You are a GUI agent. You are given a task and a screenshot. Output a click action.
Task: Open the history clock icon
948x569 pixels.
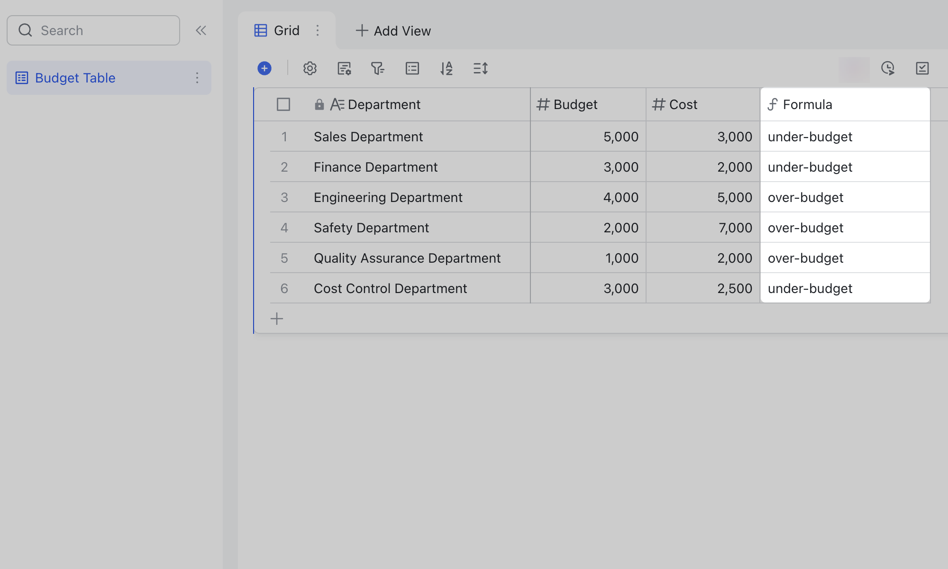click(888, 68)
